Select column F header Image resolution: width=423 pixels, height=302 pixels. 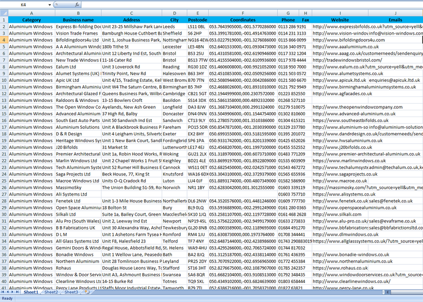tap(243, 13)
